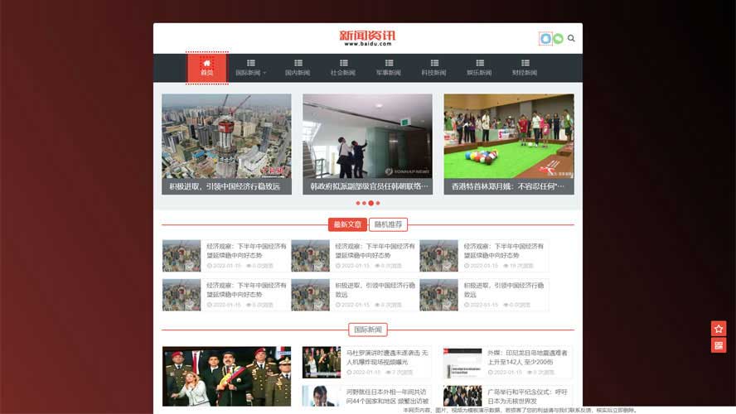Viewport: 736px width, 414px height.
Task: Open the 国际新闻 section heading link
Action: 368,330
